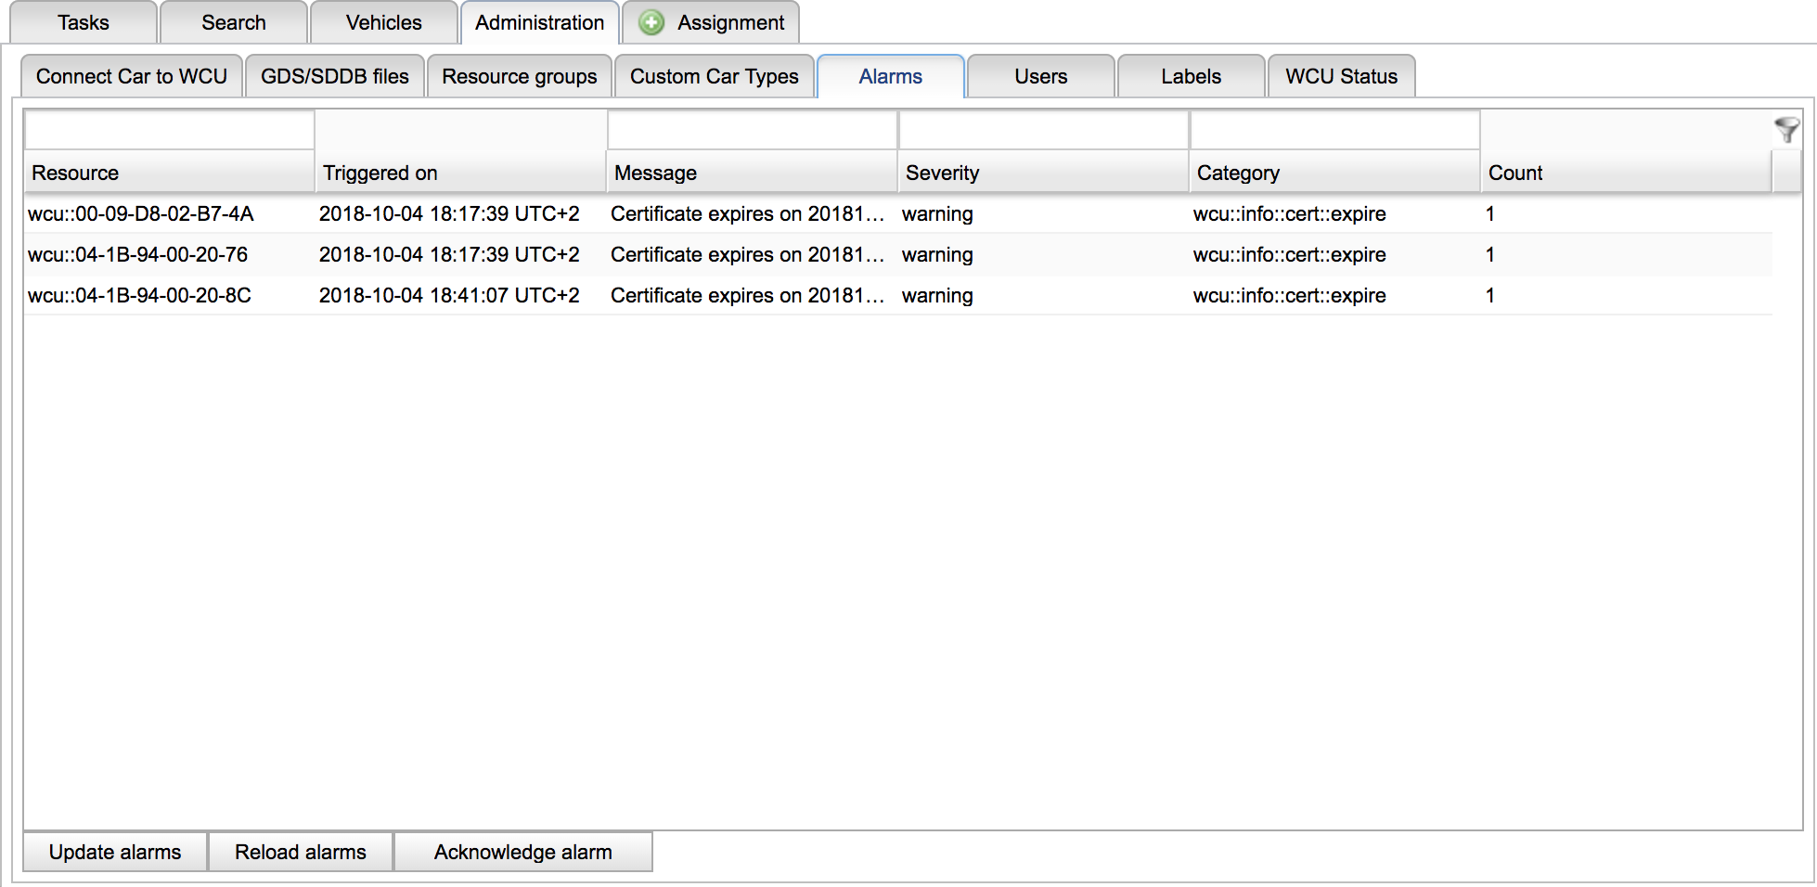Click the Reload alarms button
This screenshot has width=1817, height=887.
pos(301,852)
